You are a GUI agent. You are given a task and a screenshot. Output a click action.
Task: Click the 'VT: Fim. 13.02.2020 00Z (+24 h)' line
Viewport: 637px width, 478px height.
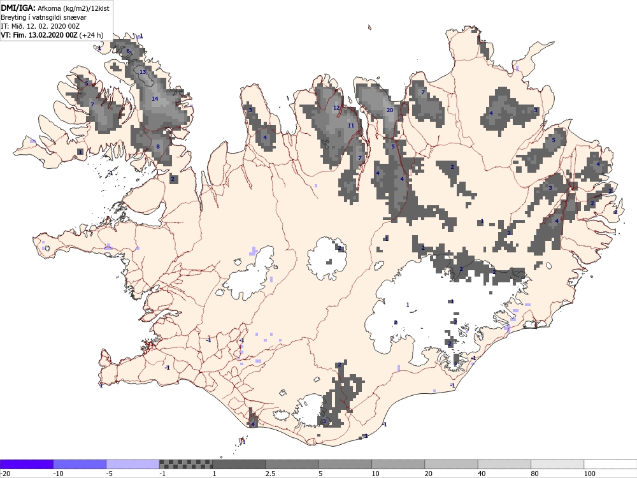52,35
